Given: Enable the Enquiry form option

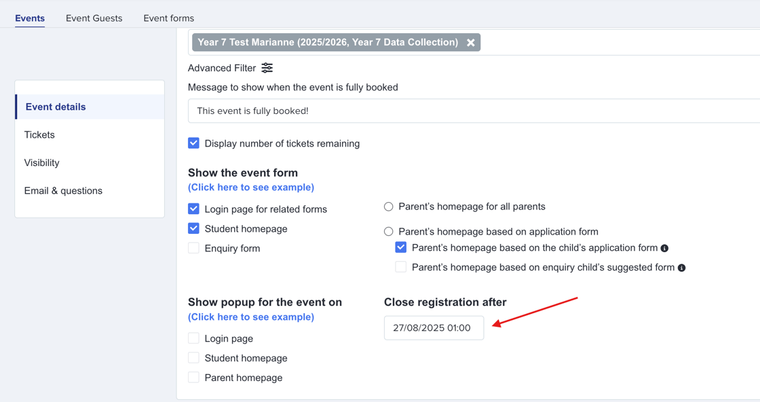Looking at the screenshot, I should 193,248.
